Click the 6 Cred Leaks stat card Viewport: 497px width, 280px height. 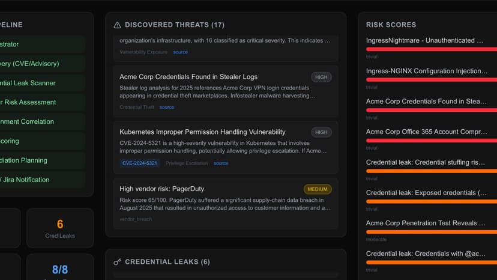pos(60,228)
